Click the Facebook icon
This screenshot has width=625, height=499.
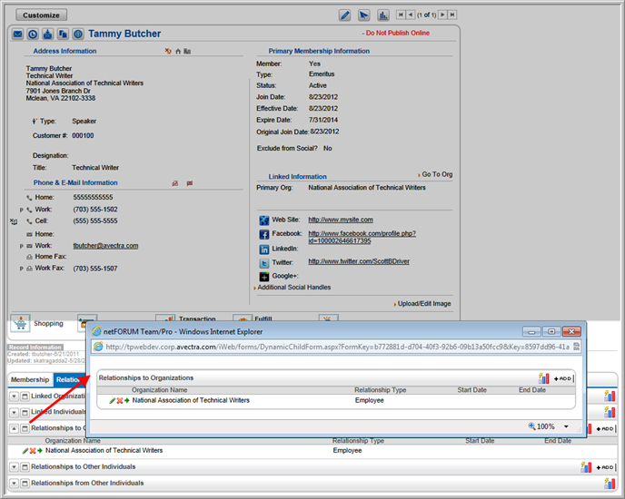[263, 235]
